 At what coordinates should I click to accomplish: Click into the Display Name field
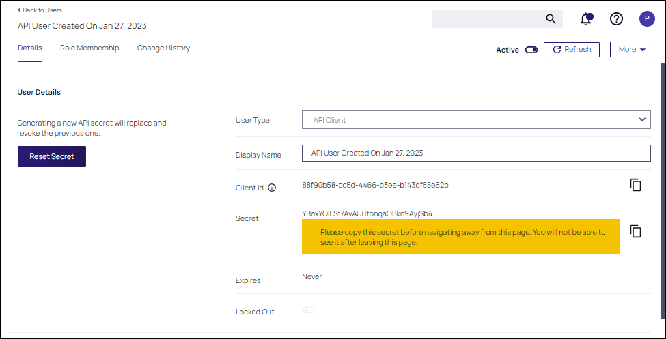tap(476, 153)
